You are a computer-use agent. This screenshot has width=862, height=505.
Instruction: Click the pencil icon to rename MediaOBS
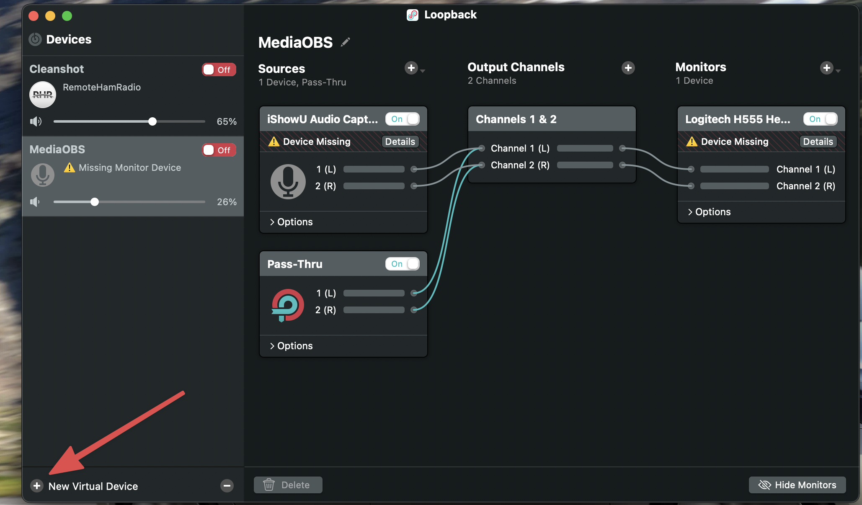coord(345,42)
